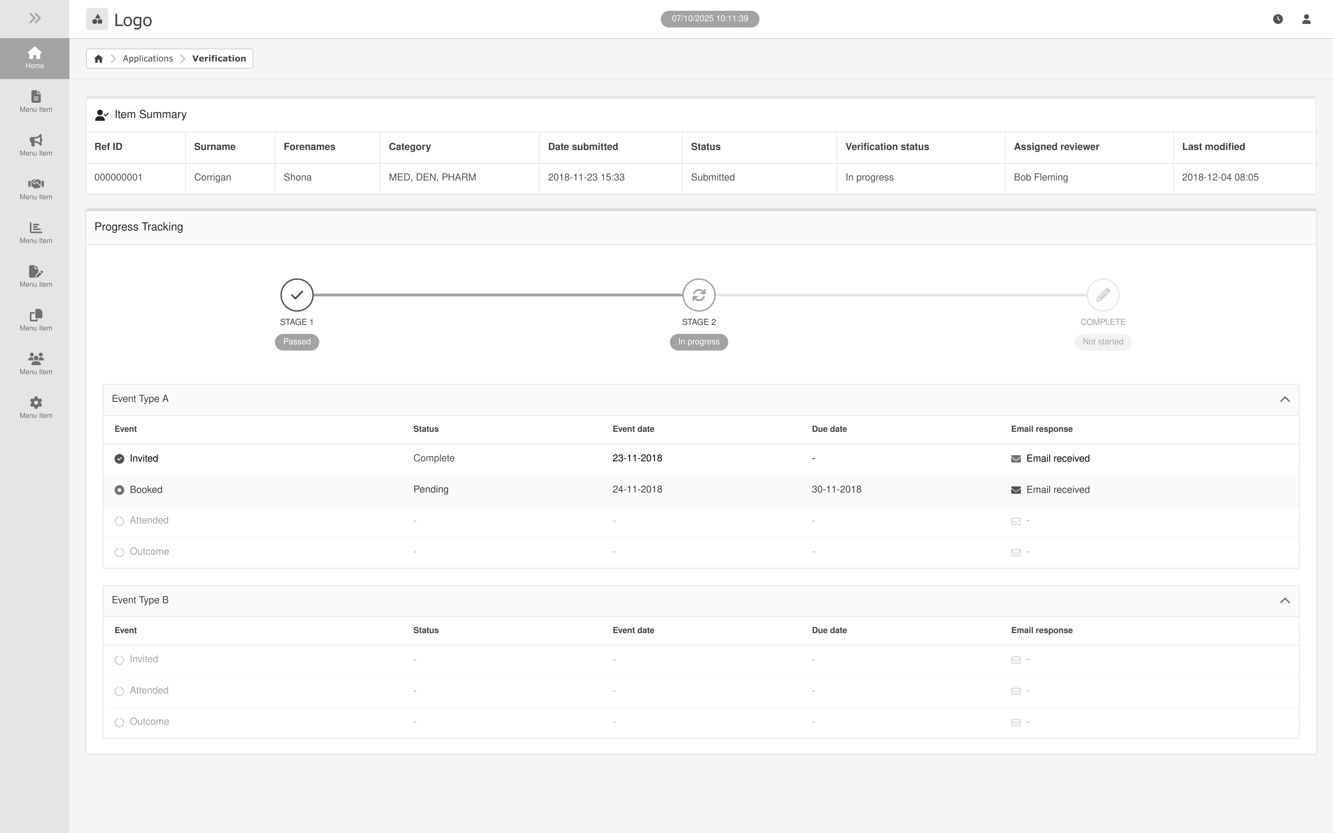Screen dimensions: 1333x833
Task: Select the Booked radio in Event Type A
Action: [119, 490]
